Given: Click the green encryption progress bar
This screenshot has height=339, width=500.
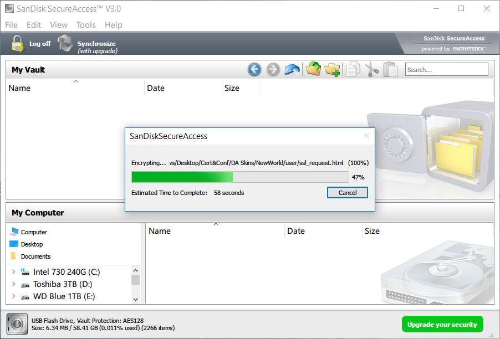Looking at the screenshot, I should [x=240, y=177].
